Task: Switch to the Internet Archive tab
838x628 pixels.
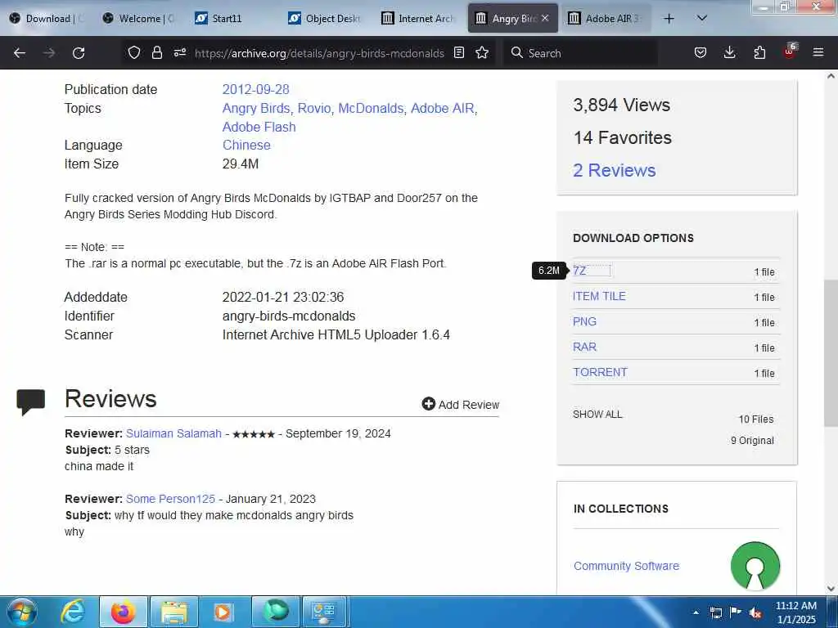Action: [x=418, y=18]
